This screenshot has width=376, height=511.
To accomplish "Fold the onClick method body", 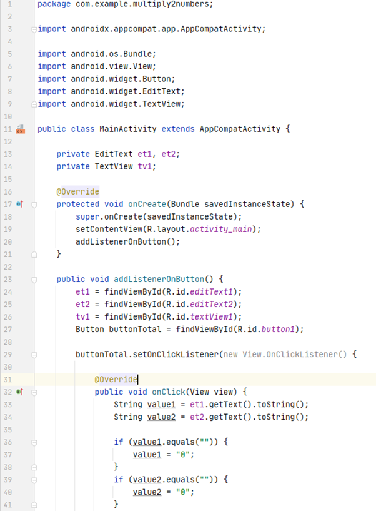I will coord(34,392).
